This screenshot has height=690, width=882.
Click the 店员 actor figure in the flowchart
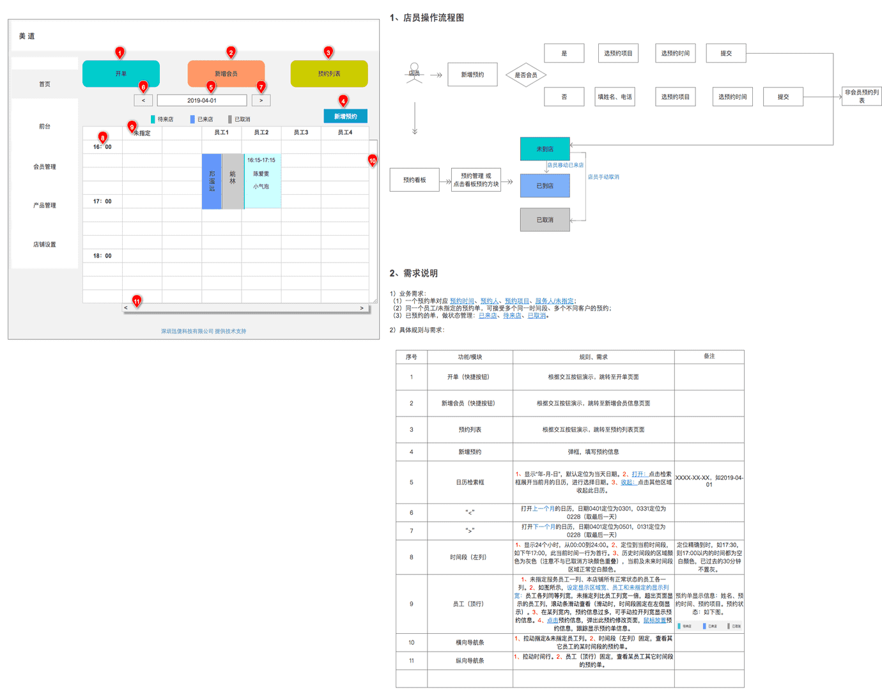(x=414, y=73)
